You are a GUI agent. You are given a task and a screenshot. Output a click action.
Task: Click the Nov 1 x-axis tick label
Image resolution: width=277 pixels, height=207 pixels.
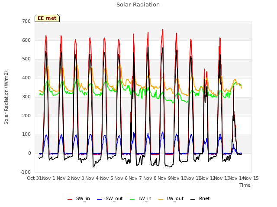[48, 178]
